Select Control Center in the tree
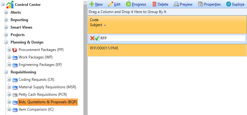This screenshot has width=247, height=115. [28, 5]
